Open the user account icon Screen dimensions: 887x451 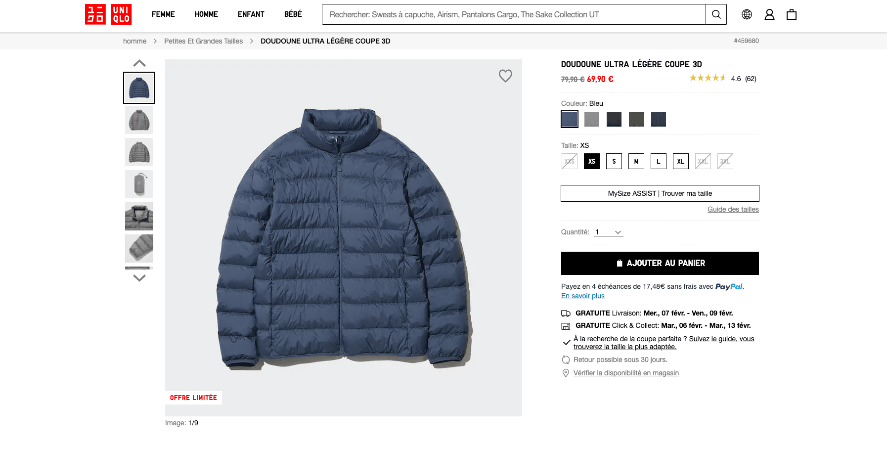(x=769, y=14)
